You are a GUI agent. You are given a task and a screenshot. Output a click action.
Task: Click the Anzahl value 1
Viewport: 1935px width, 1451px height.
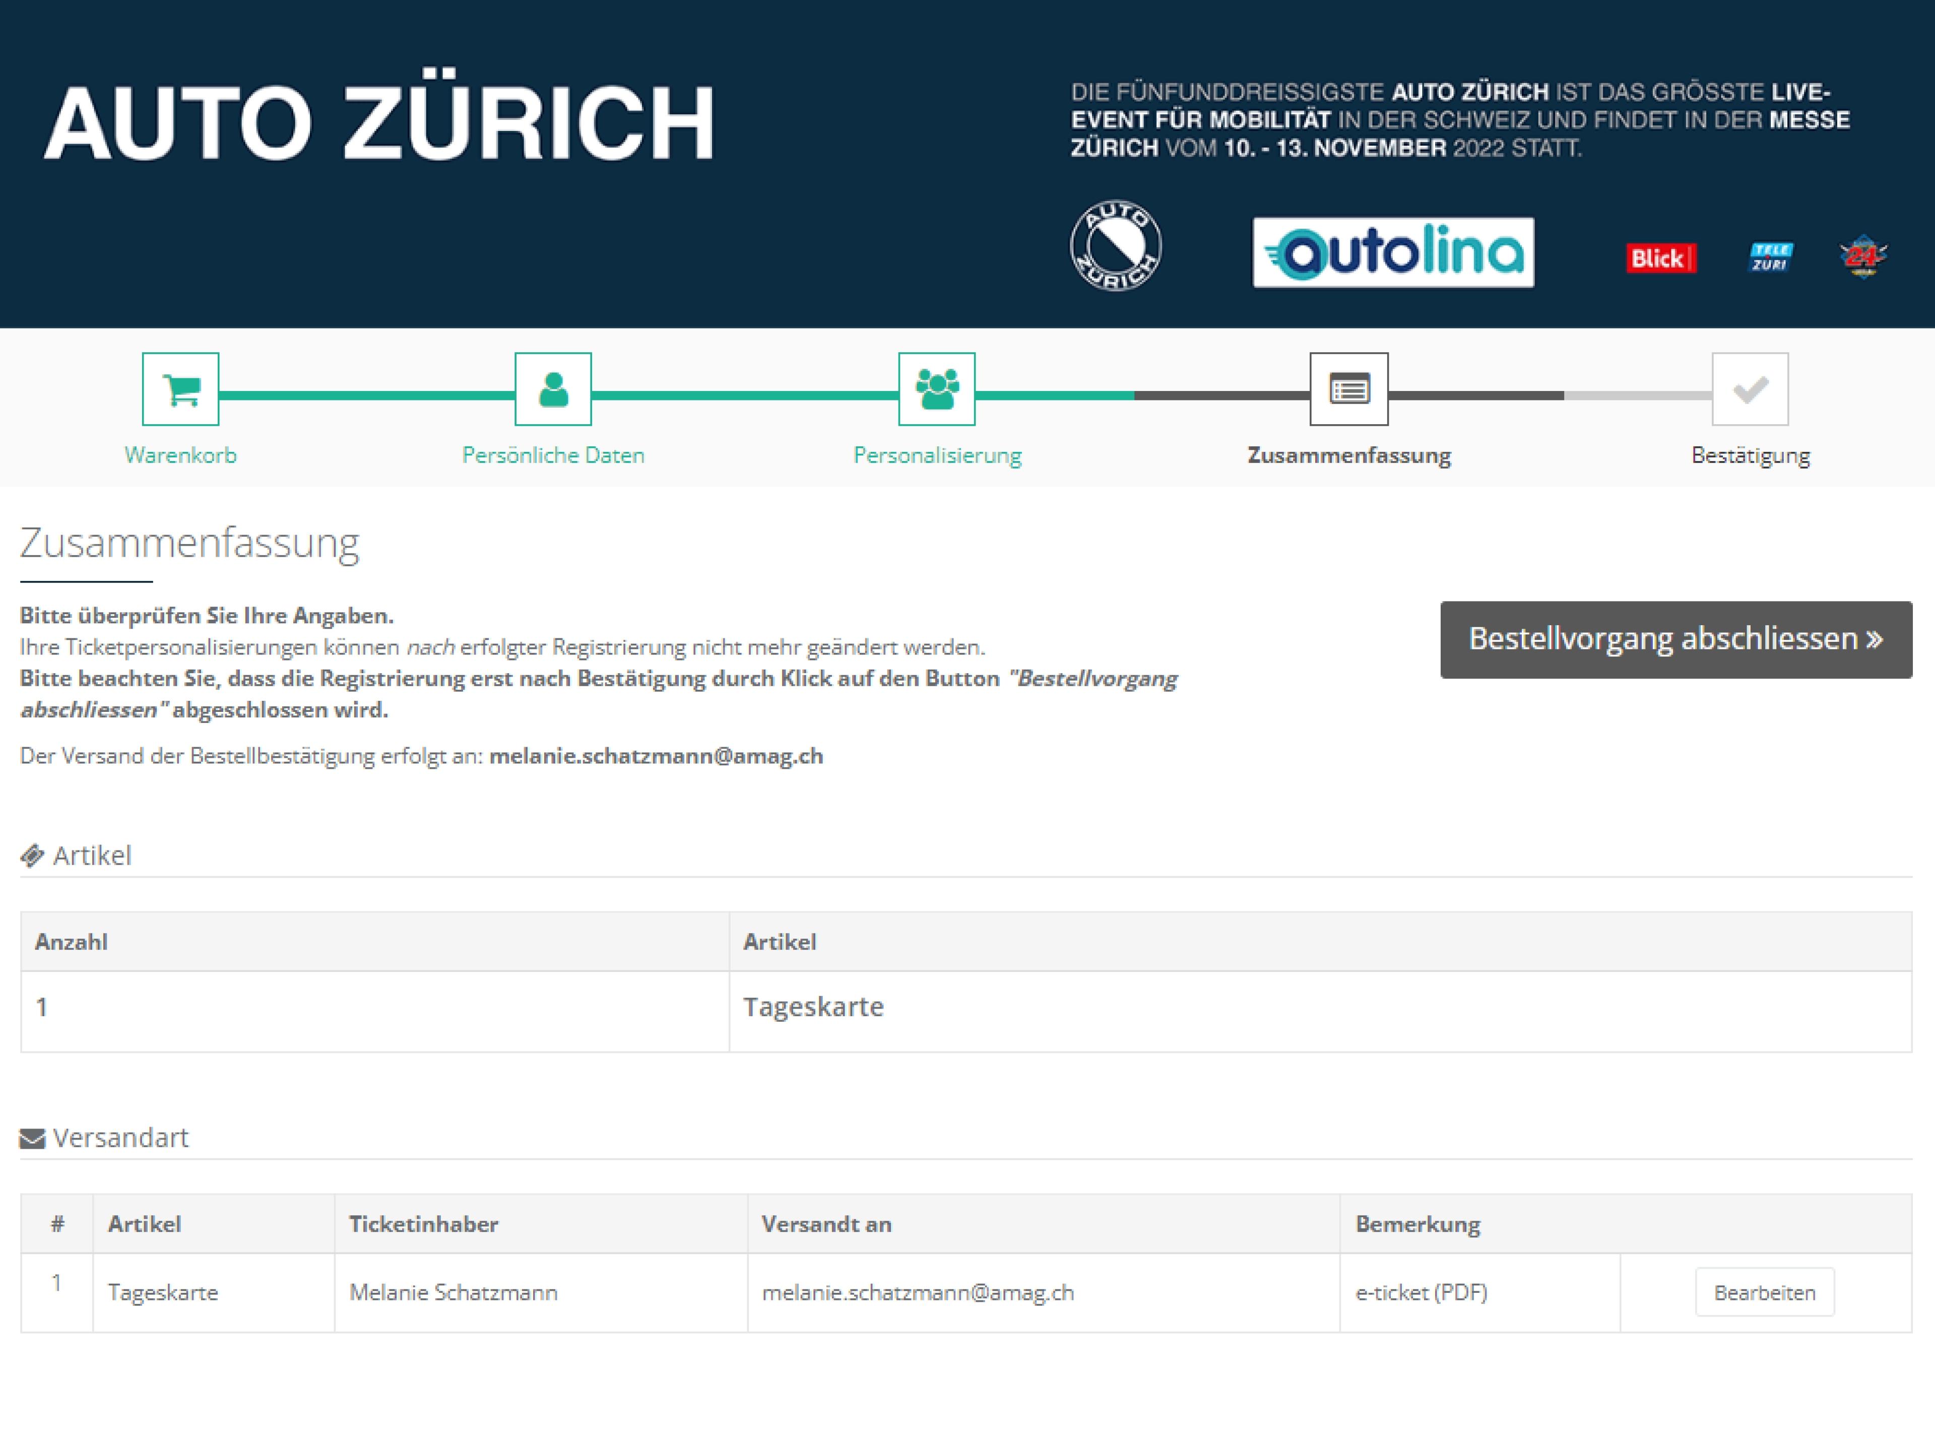point(41,1007)
